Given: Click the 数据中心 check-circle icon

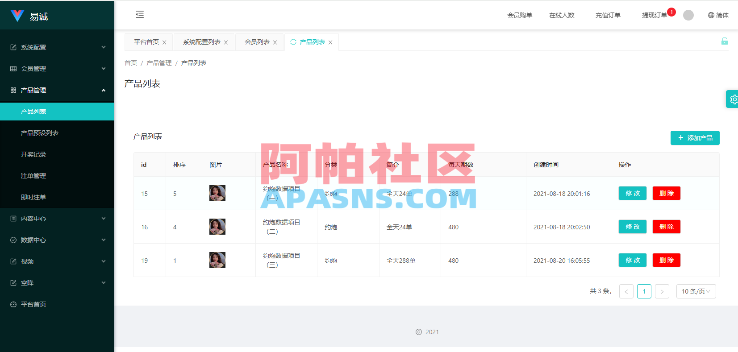Looking at the screenshot, I should click(13, 240).
